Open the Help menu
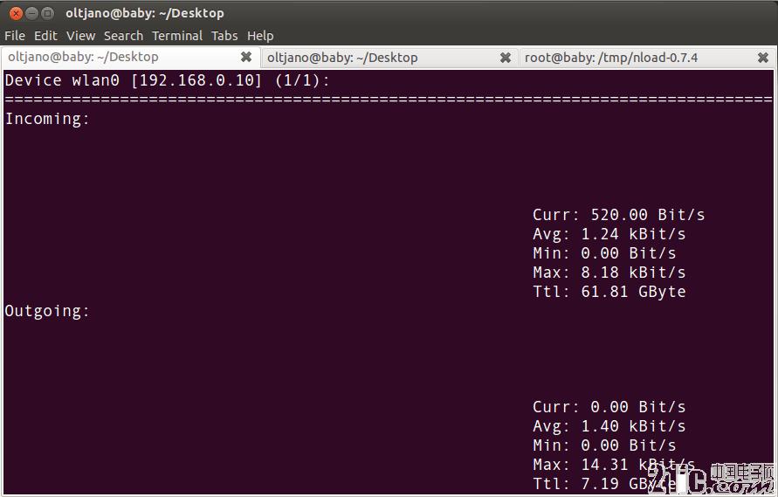 coord(260,36)
